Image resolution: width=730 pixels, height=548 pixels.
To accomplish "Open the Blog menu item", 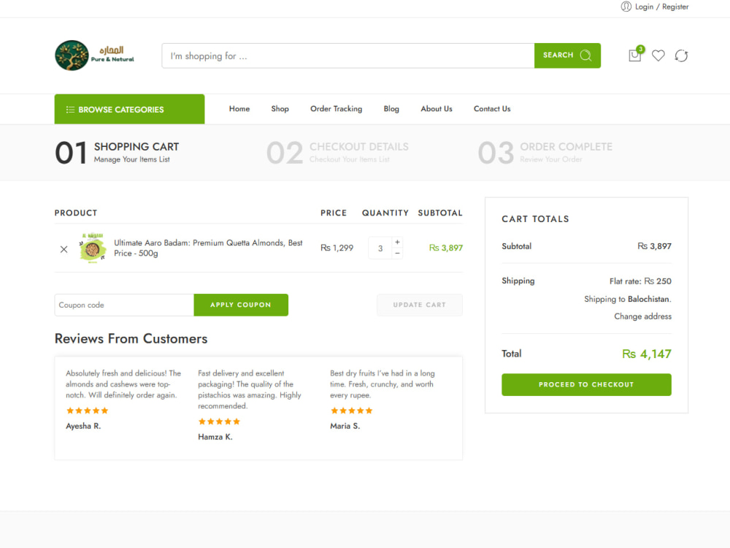I will (x=391, y=109).
